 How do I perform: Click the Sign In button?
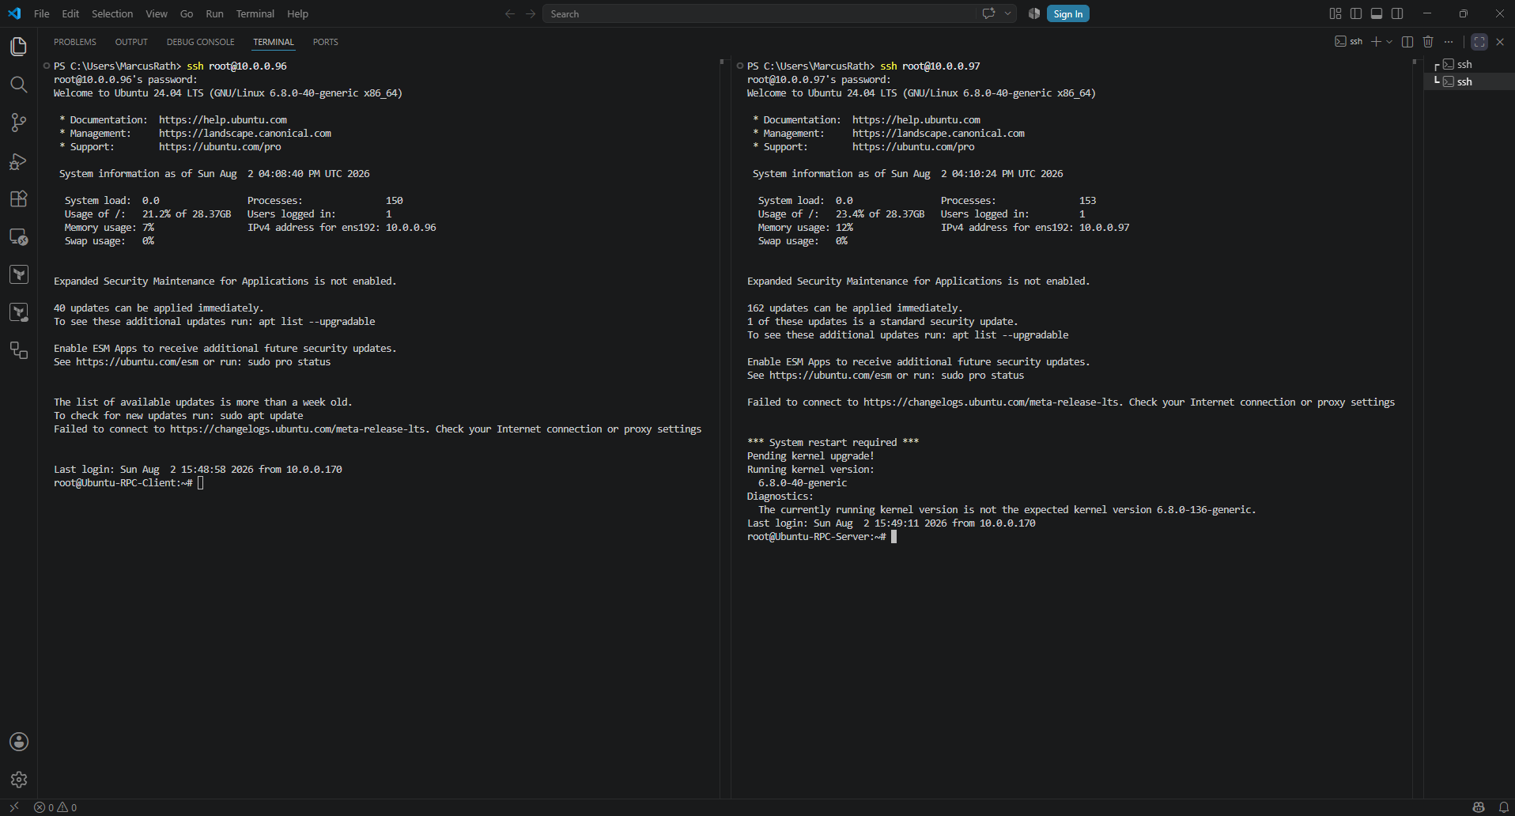tap(1067, 13)
